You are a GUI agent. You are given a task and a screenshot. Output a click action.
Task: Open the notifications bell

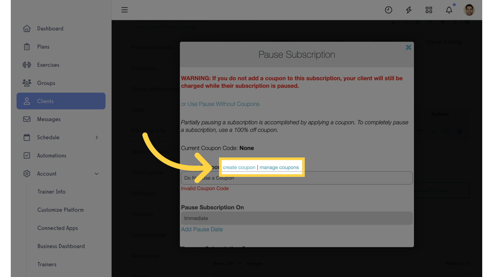click(449, 10)
